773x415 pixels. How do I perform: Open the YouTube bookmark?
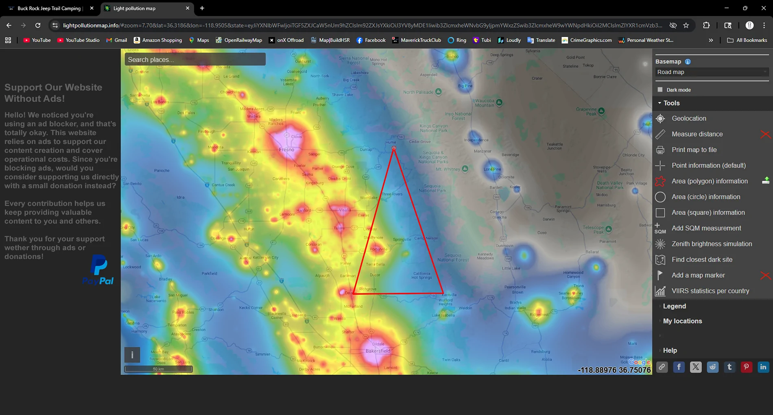(37, 40)
